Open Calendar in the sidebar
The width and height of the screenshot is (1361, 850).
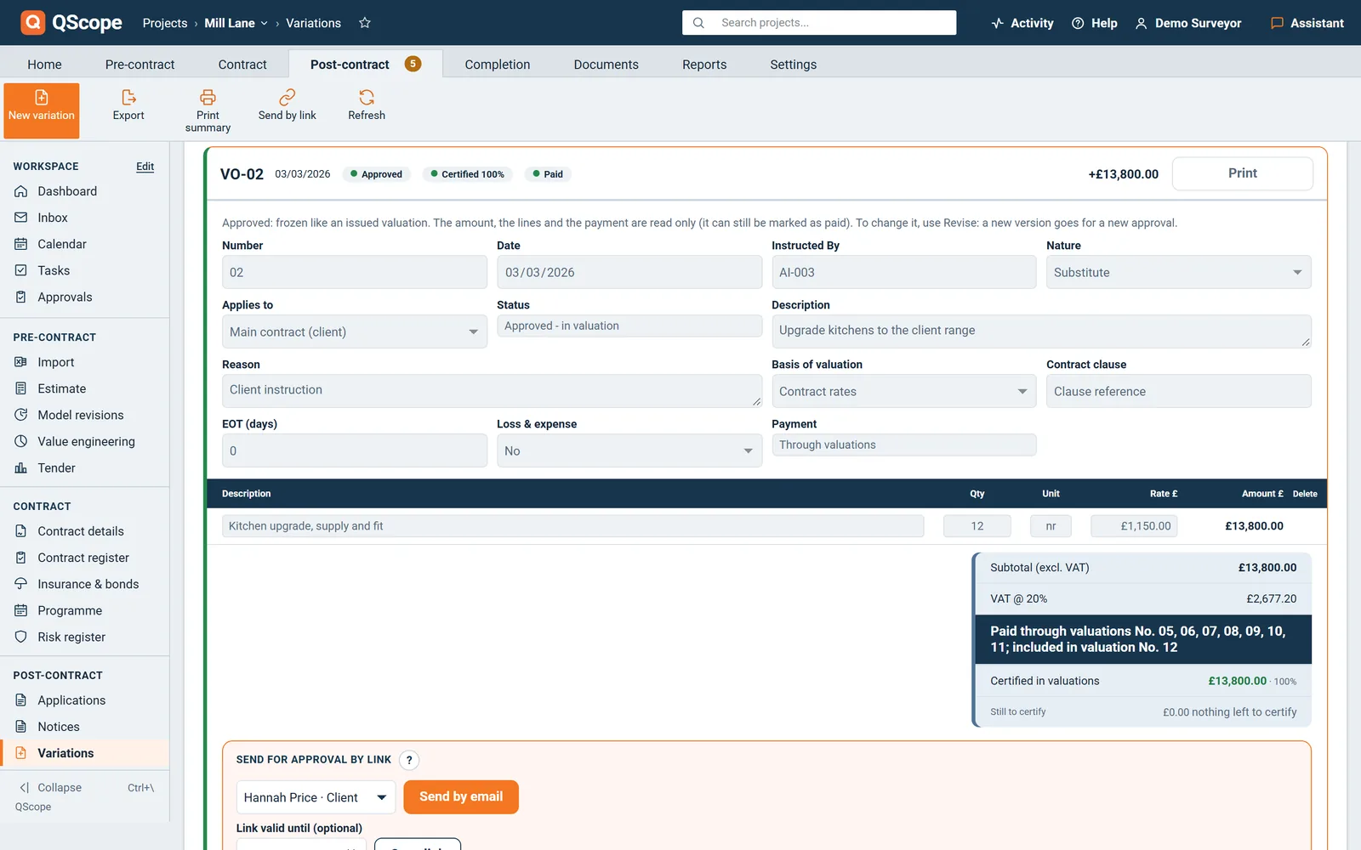point(84,244)
